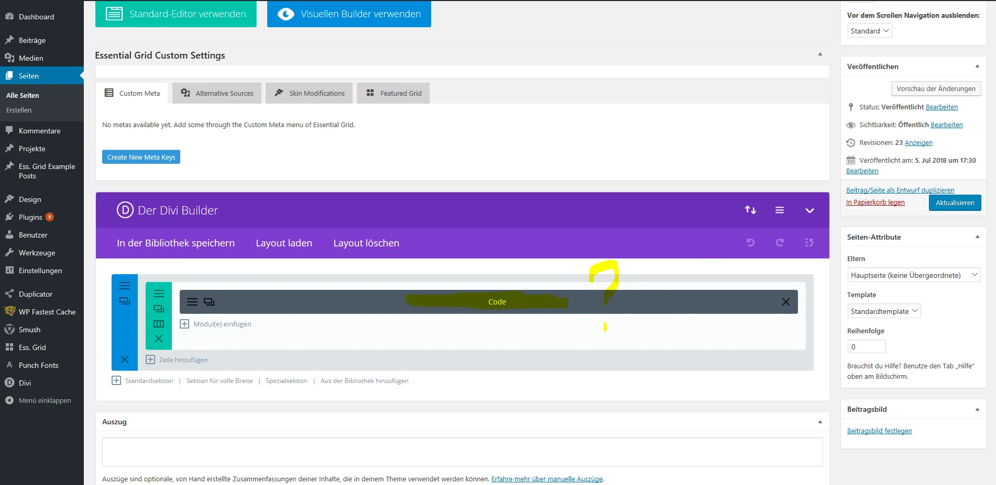Collapse Beitragsbild panel arrow
Viewport: 996px width, 485px height.
click(x=977, y=409)
